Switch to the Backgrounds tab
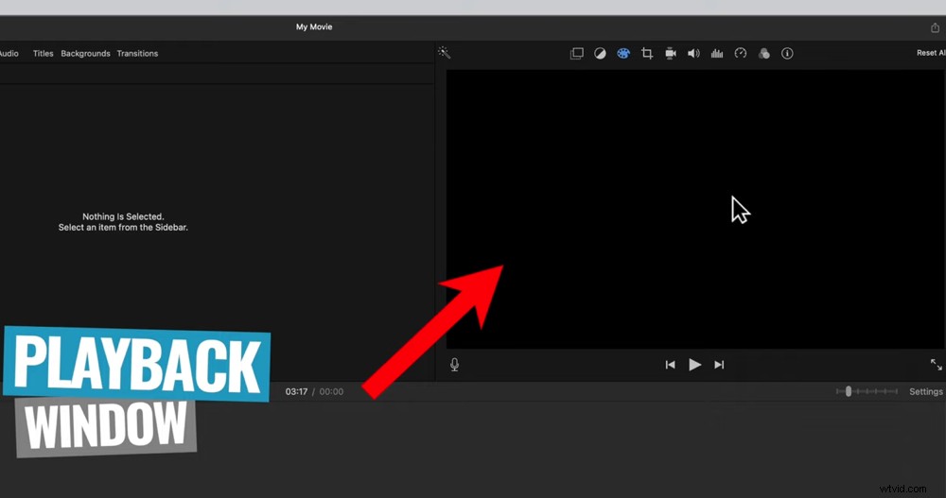The image size is (946, 498). [85, 53]
